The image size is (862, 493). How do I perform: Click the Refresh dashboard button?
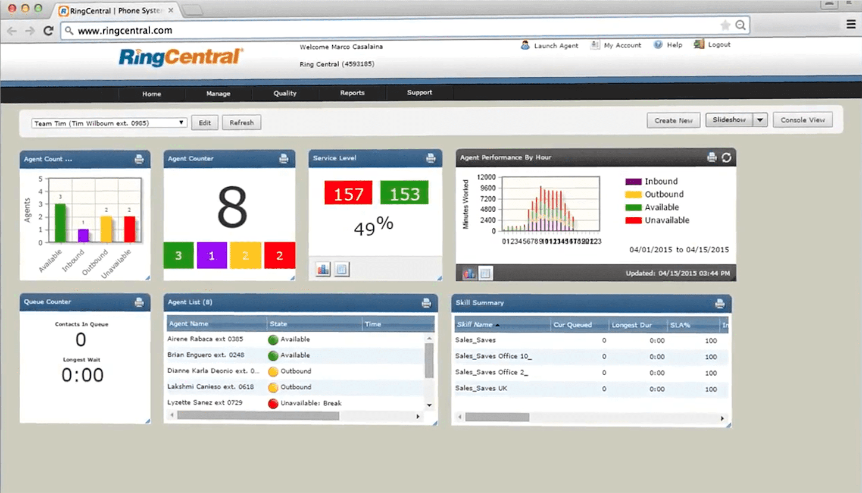[x=241, y=122]
